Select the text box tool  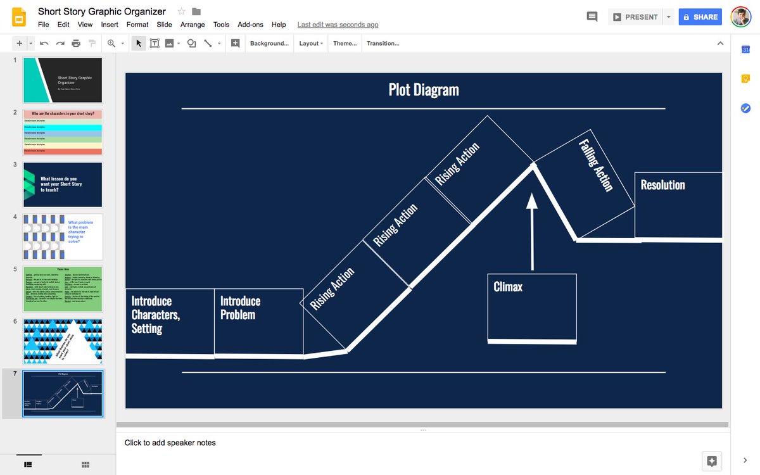[155, 43]
